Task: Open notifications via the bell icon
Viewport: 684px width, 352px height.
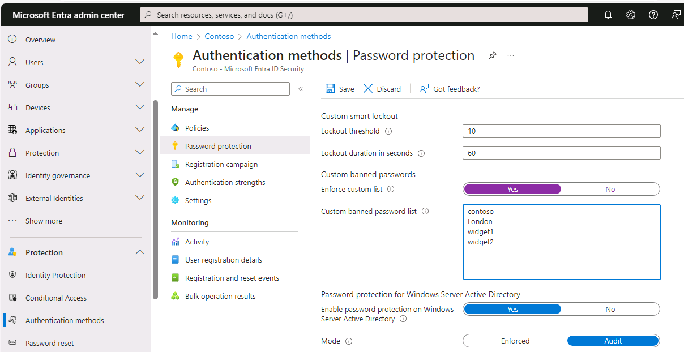Action: [x=608, y=15]
